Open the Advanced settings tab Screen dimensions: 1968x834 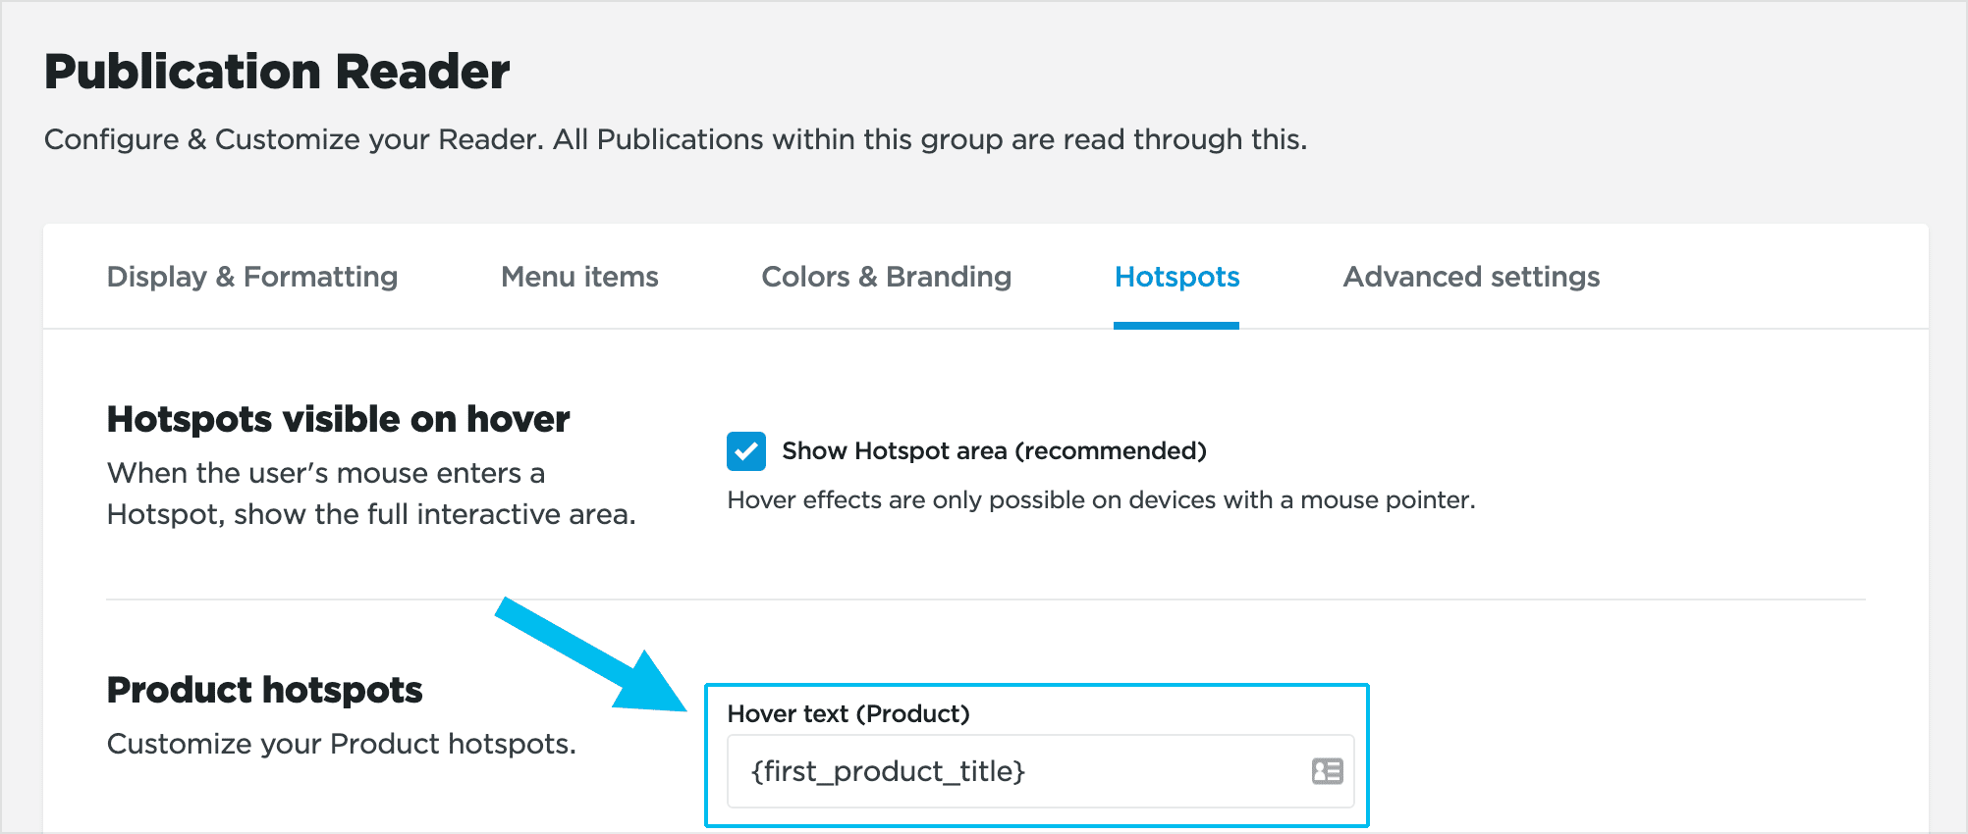[1471, 277]
